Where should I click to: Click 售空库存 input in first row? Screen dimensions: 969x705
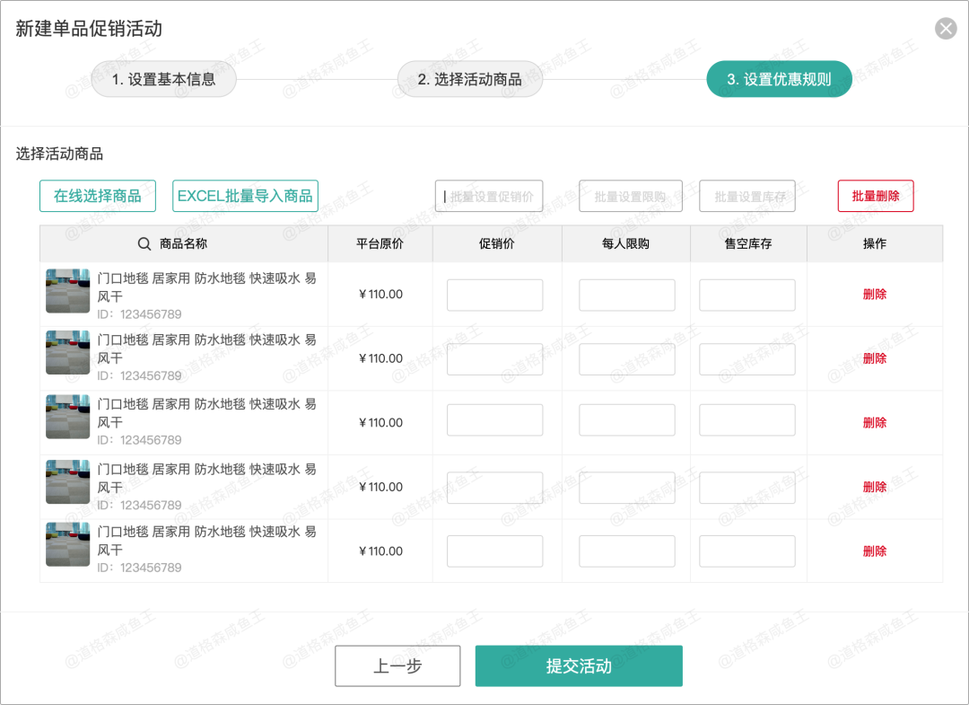point(747,295)
